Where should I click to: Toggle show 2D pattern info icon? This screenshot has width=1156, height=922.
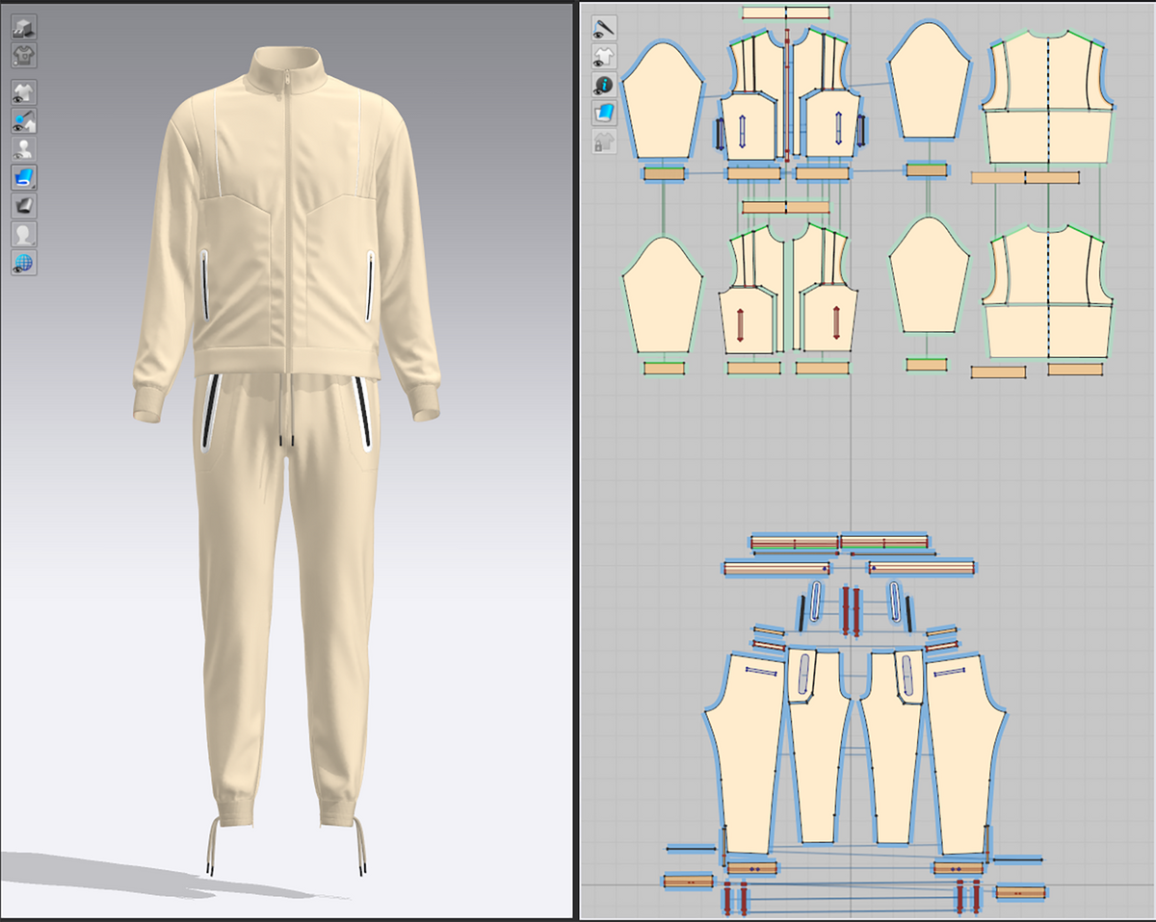click(x=604, y=85)
